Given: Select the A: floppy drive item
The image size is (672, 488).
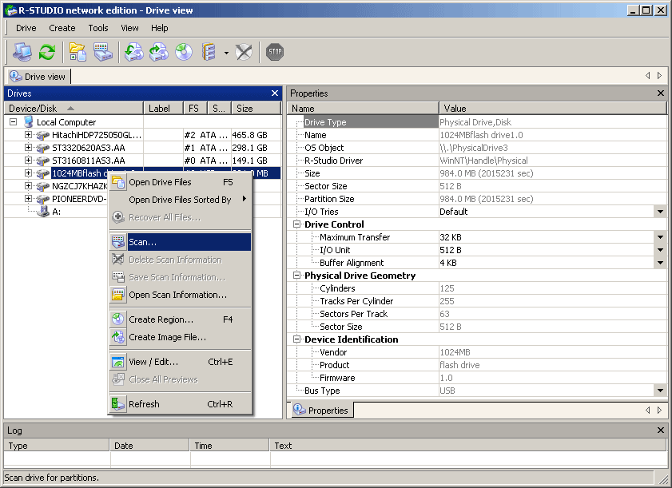Looking at the screenshot, I should click(x=56, y=212).
